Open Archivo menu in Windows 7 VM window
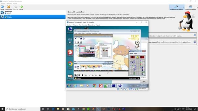The width and height of the screenshot is (198, 111). tap(69, 25)
